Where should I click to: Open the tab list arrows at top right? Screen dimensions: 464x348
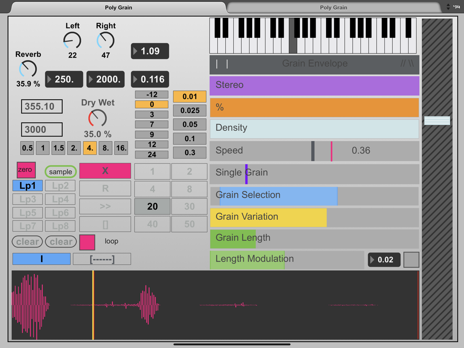pyautogui.click(x=448, y=7)
